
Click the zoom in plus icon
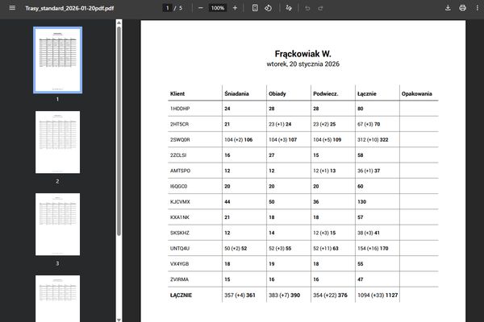click(x=235, y=7)
